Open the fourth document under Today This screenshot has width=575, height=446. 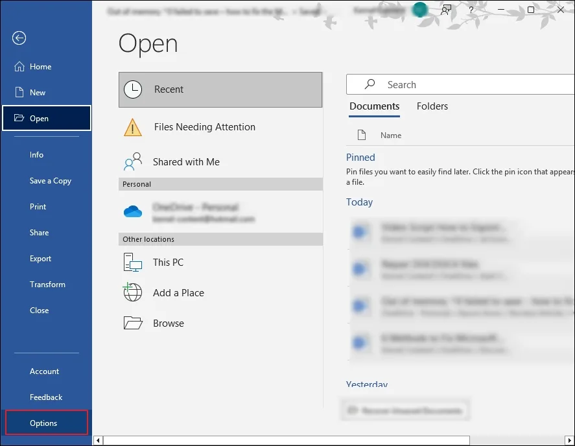[461, 342]
